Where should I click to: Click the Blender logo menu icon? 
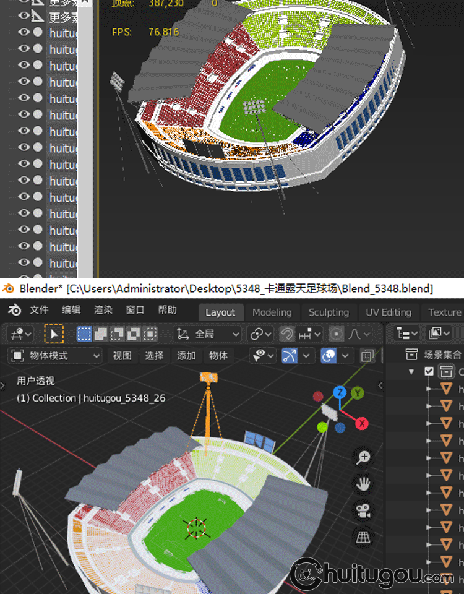coord(14,311)
